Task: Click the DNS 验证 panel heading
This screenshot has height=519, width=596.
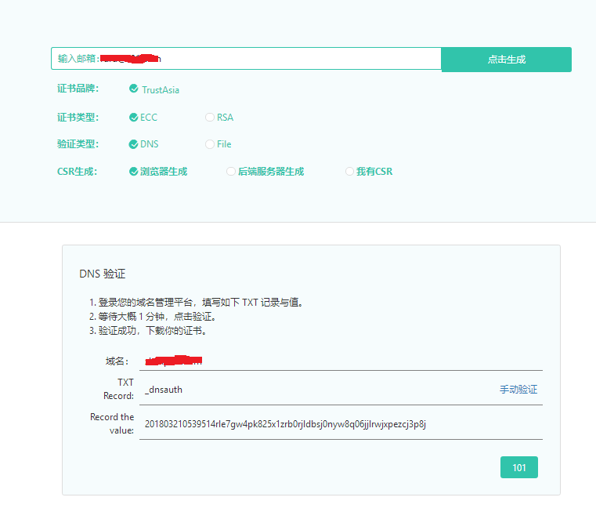Action: [102, 274]
